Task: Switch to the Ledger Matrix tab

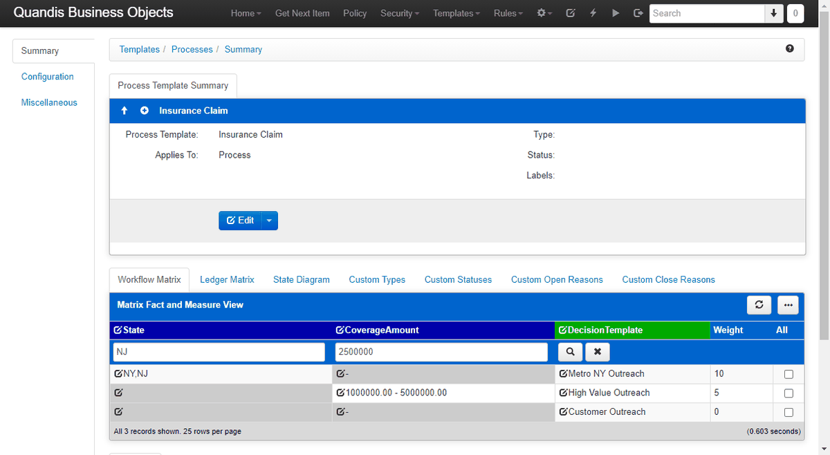Action: point(227,279)
